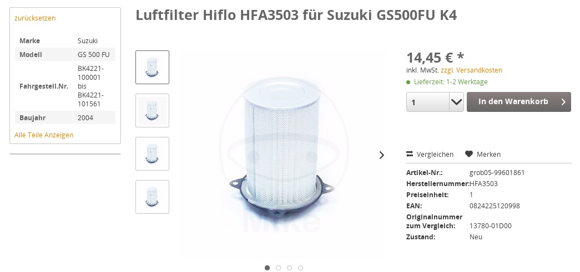Open the quantity dropdown showing 1
Screen dimensions: 580x272
[435, 102]
